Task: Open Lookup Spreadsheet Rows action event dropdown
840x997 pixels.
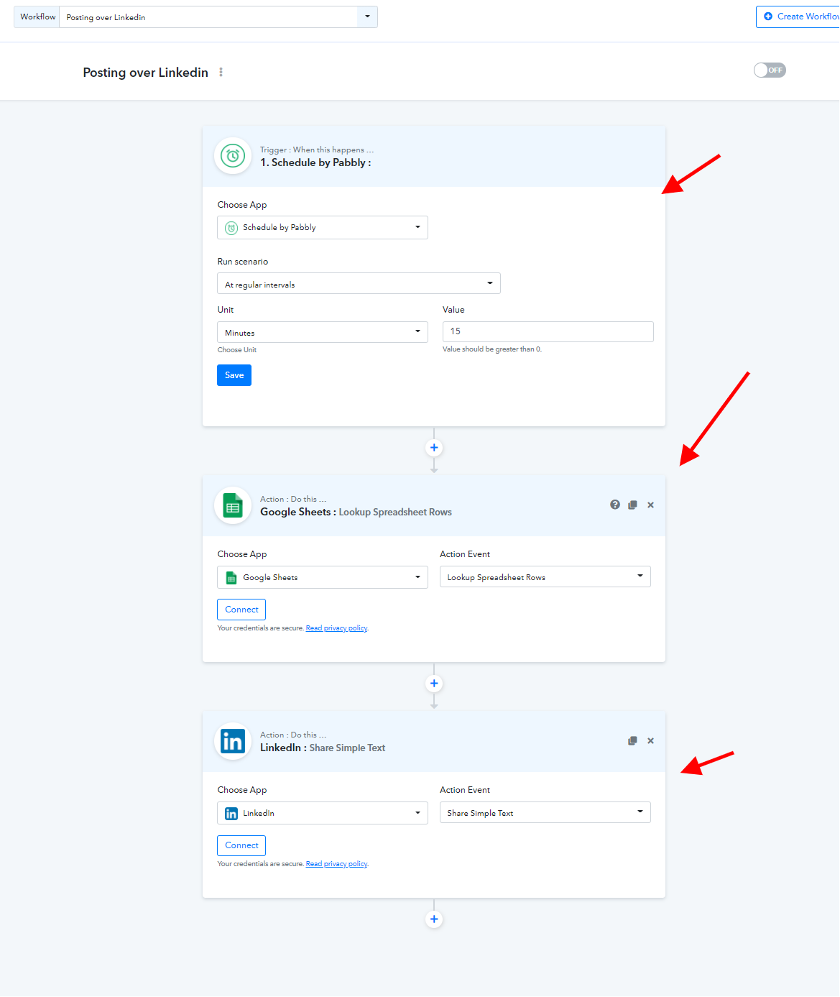Action: (x=545, y=576)
